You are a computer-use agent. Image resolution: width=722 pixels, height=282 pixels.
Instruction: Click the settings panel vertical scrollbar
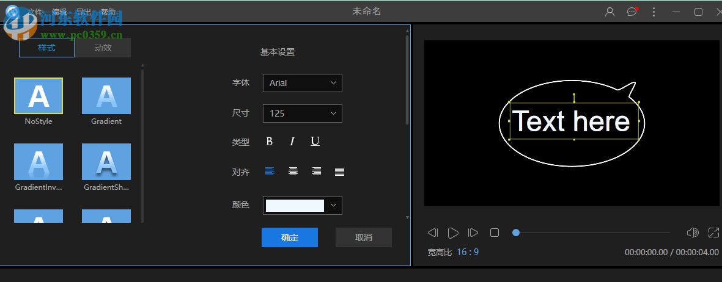pyautogui.click(x=407, y=79)
